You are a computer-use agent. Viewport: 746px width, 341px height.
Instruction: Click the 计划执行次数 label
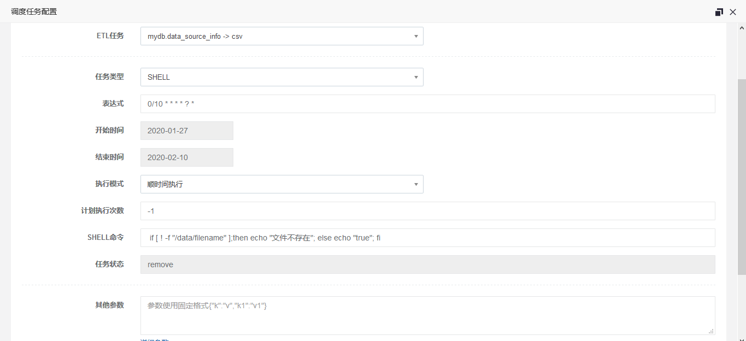[x=103, y=210]
